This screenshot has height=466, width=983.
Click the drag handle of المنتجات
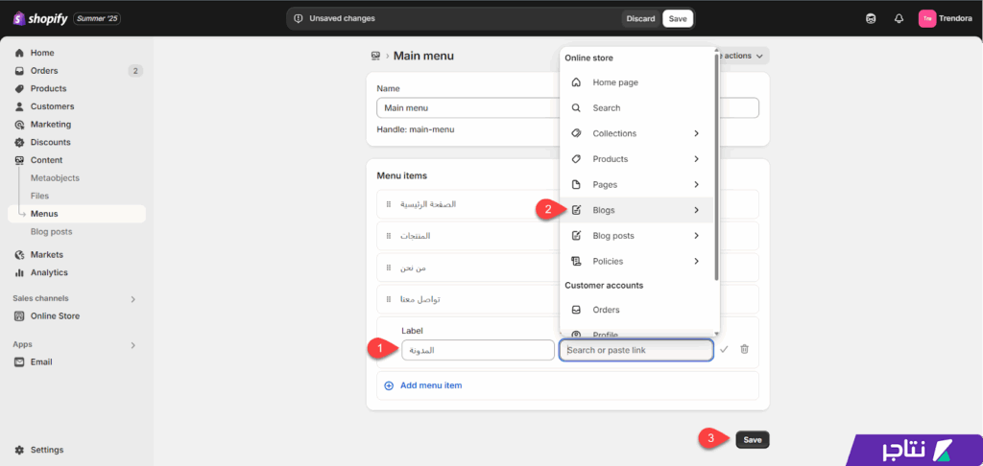pos(389,236)
